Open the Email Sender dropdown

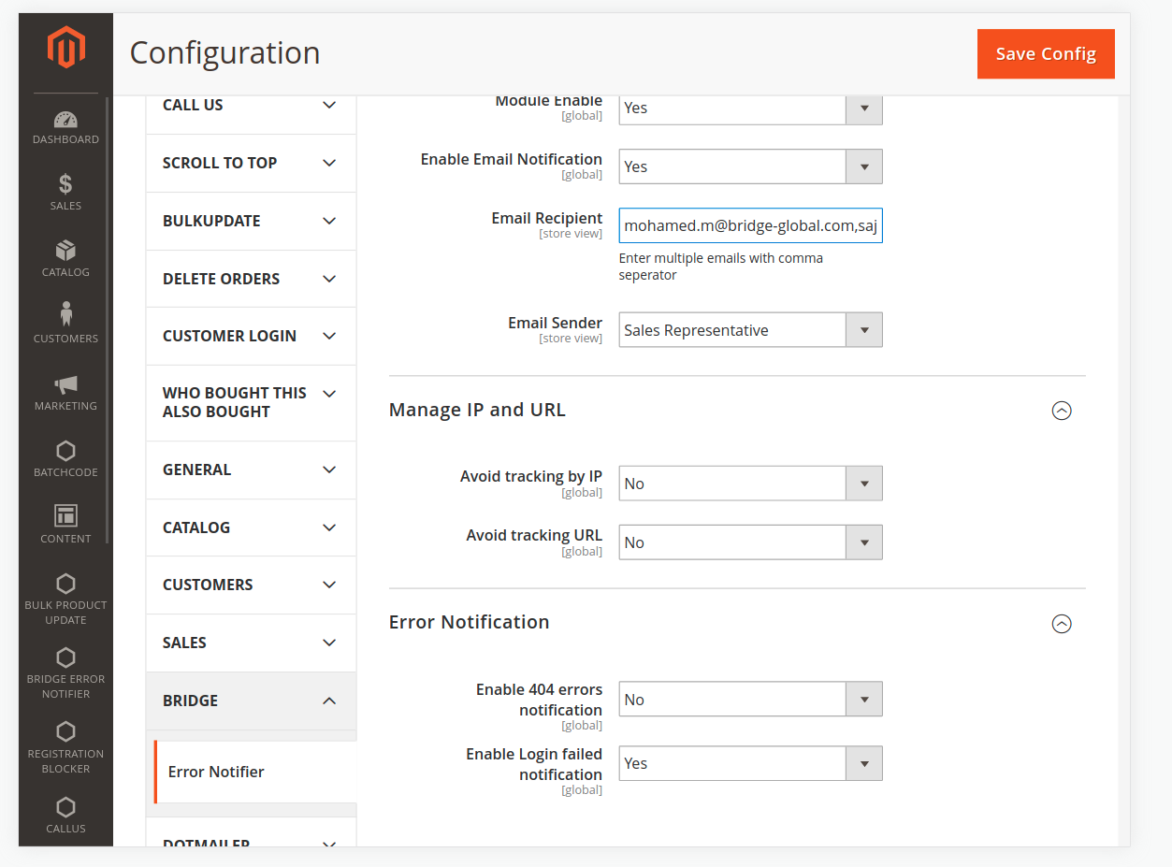tap(750, 330)
